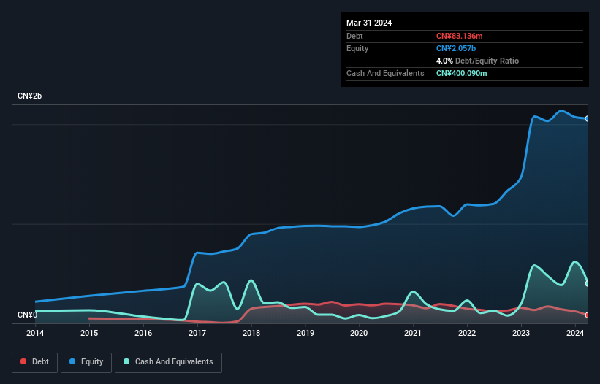Click the 2022 x-axis label
This screenshot has width=600, height=384.
[467, 333]
